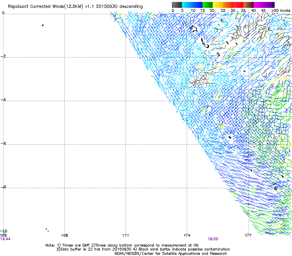292x256 pixels.
Task: Click the small island outline just below the equator near 166E
Action: (43, 25)
